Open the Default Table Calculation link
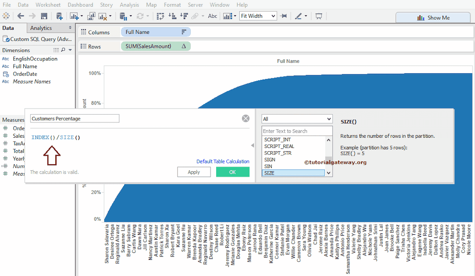The height and width of the screenshot is (276, 475). [223, 161]
